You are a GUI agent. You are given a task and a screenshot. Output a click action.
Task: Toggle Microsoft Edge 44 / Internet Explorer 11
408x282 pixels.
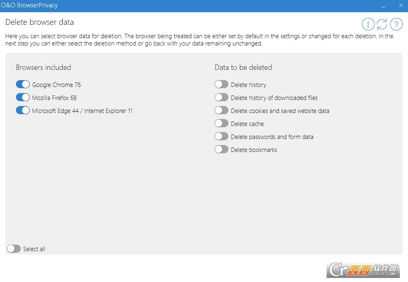23,111
